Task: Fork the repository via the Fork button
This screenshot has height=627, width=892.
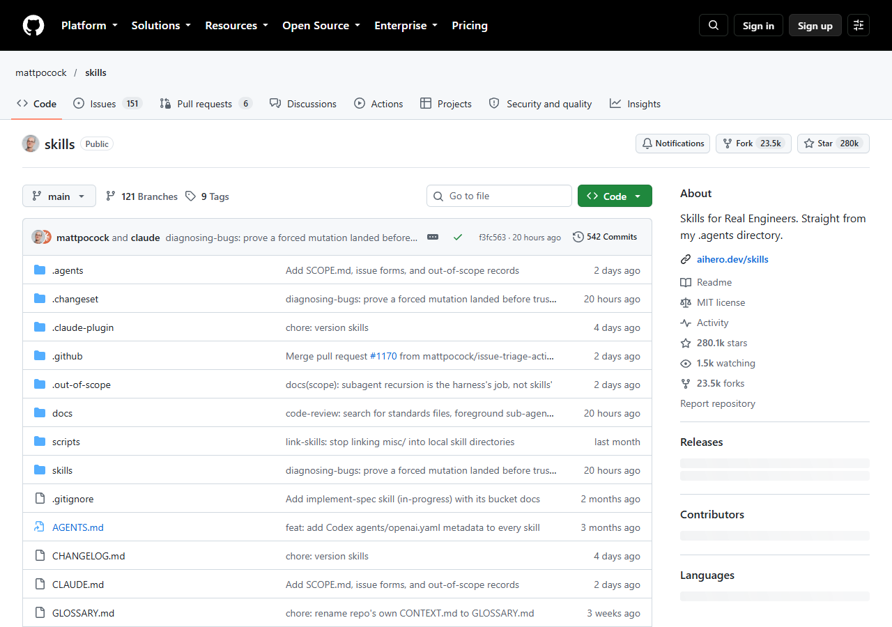Action: [x=753, y=144]
